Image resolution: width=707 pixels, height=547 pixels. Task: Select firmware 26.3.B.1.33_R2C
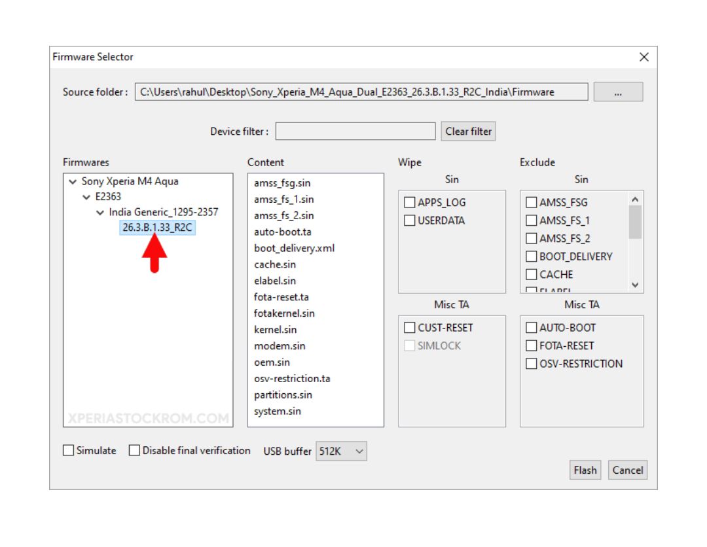click(x=157, y=228)
